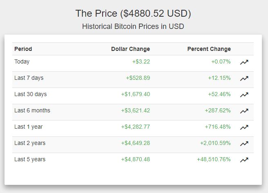Click the Last 1 year trend icon
Screen dimensions: 268x193
pyautogui.click(x=244, y=127)
